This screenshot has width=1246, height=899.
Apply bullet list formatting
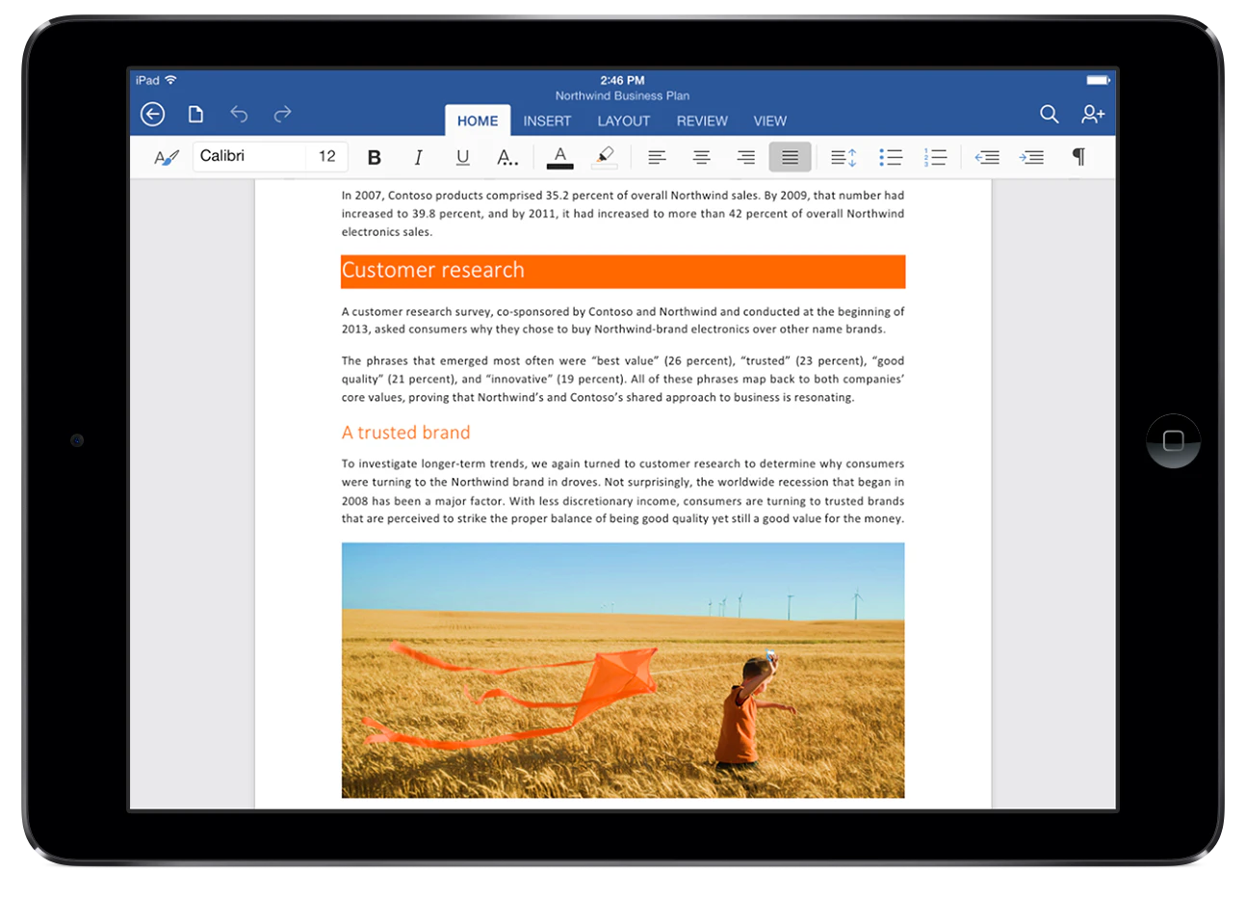(890, 156)
